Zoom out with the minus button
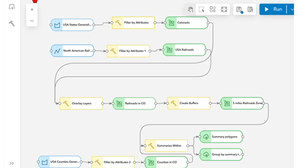 (x=32, y=21)
